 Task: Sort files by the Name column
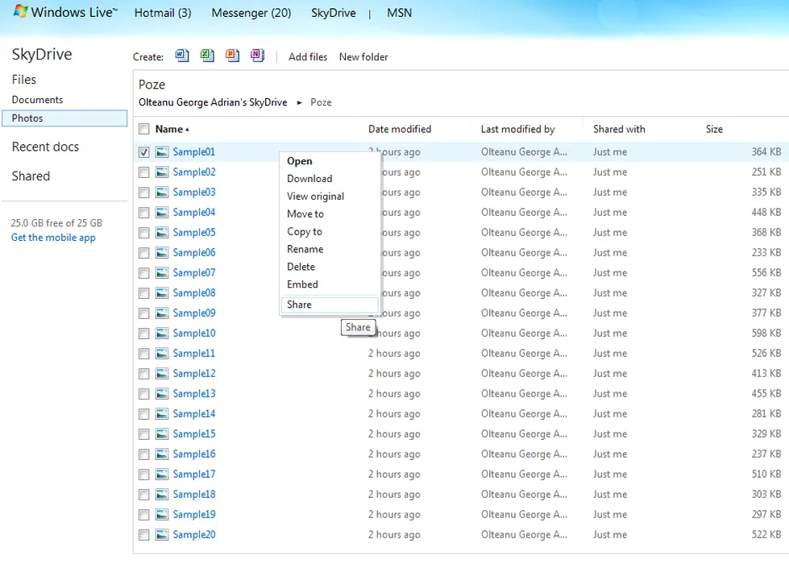169,129
